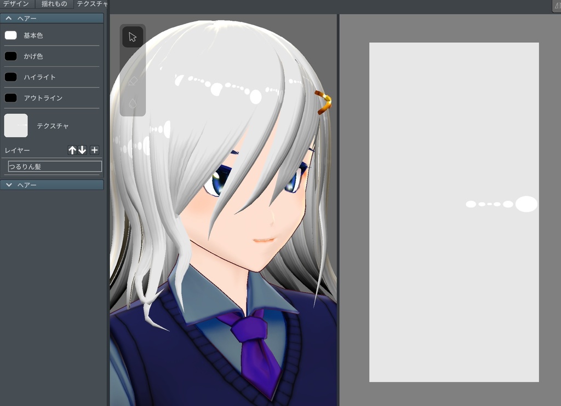
Task: Add a new layer with plus button
Action: click(x=94, y=150)
